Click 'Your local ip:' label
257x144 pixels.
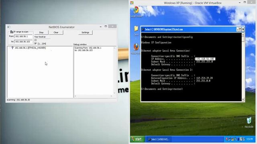pos(40,37)
